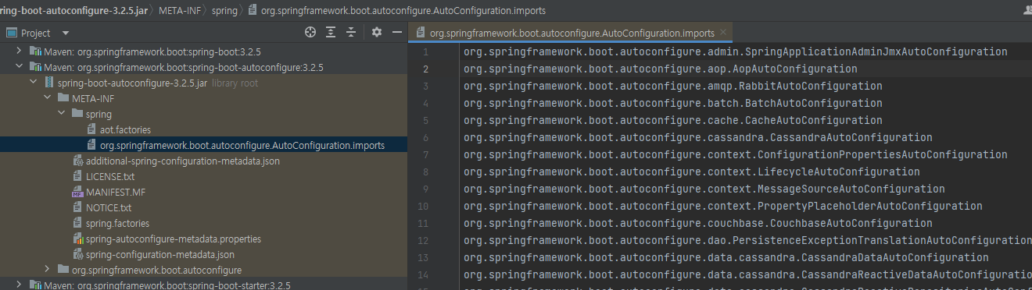Hide the Project tool window
This screenshot has width=1032, height=290.
396,33
